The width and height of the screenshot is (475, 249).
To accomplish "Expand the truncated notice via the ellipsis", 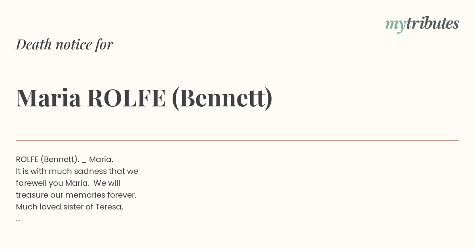I will point(18,220).
